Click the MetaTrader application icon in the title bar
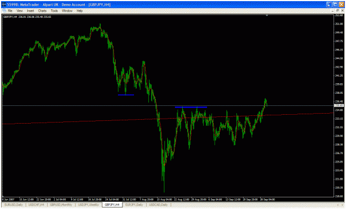 [4, 4]
